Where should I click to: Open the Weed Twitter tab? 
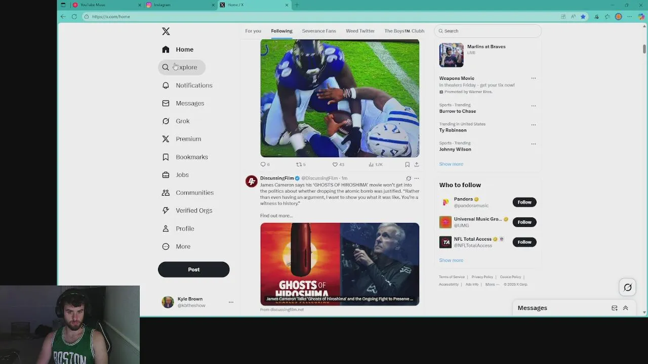[360, 31]
